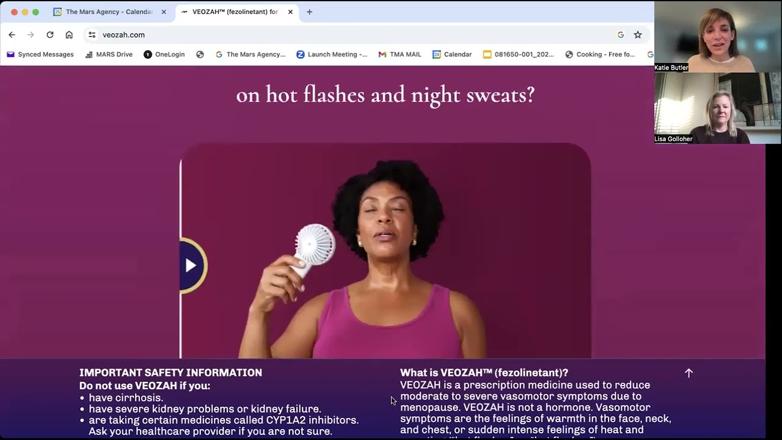
Task: Open Synced Messages bookmark
Action: pyautogui.click(x=40, y=54)
